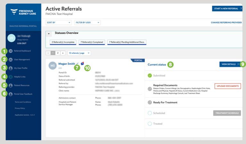This screenshot has width=246, height=144.
Task: Click the Ready For Treatment status icon
Action: pos(150,102)
